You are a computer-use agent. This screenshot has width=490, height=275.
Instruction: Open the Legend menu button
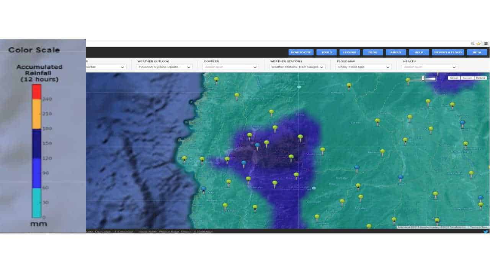click(x=350, y=52)
